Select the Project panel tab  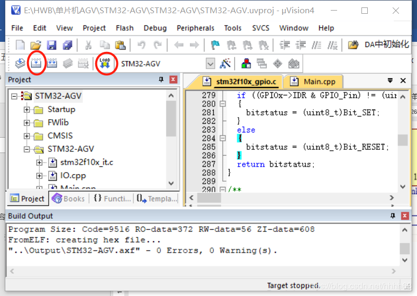pos(27,199)
